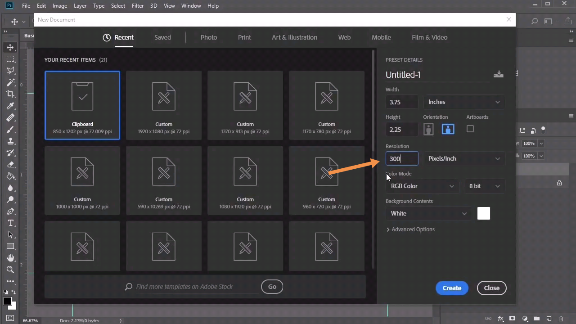Viewport: 576px width, 324px height.
Task: Open the RGB Color mode dropdown
Action: [422, 186]
